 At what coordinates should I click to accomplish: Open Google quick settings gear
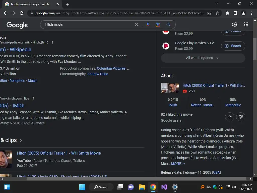(235, 24)
